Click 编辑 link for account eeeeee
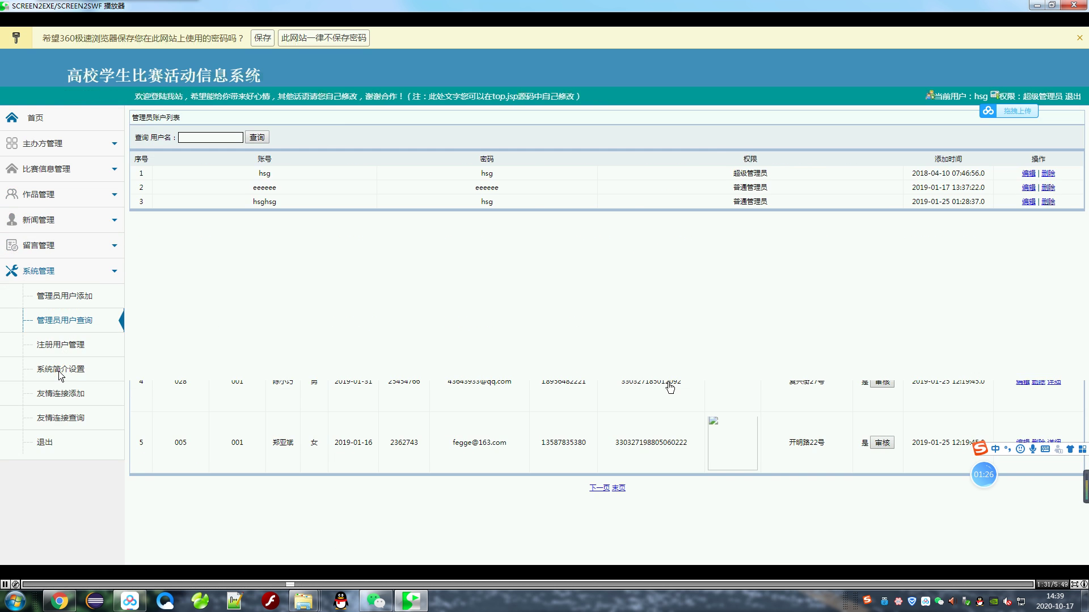Viewport: 1089px width, 612px height. (1028, 188)
